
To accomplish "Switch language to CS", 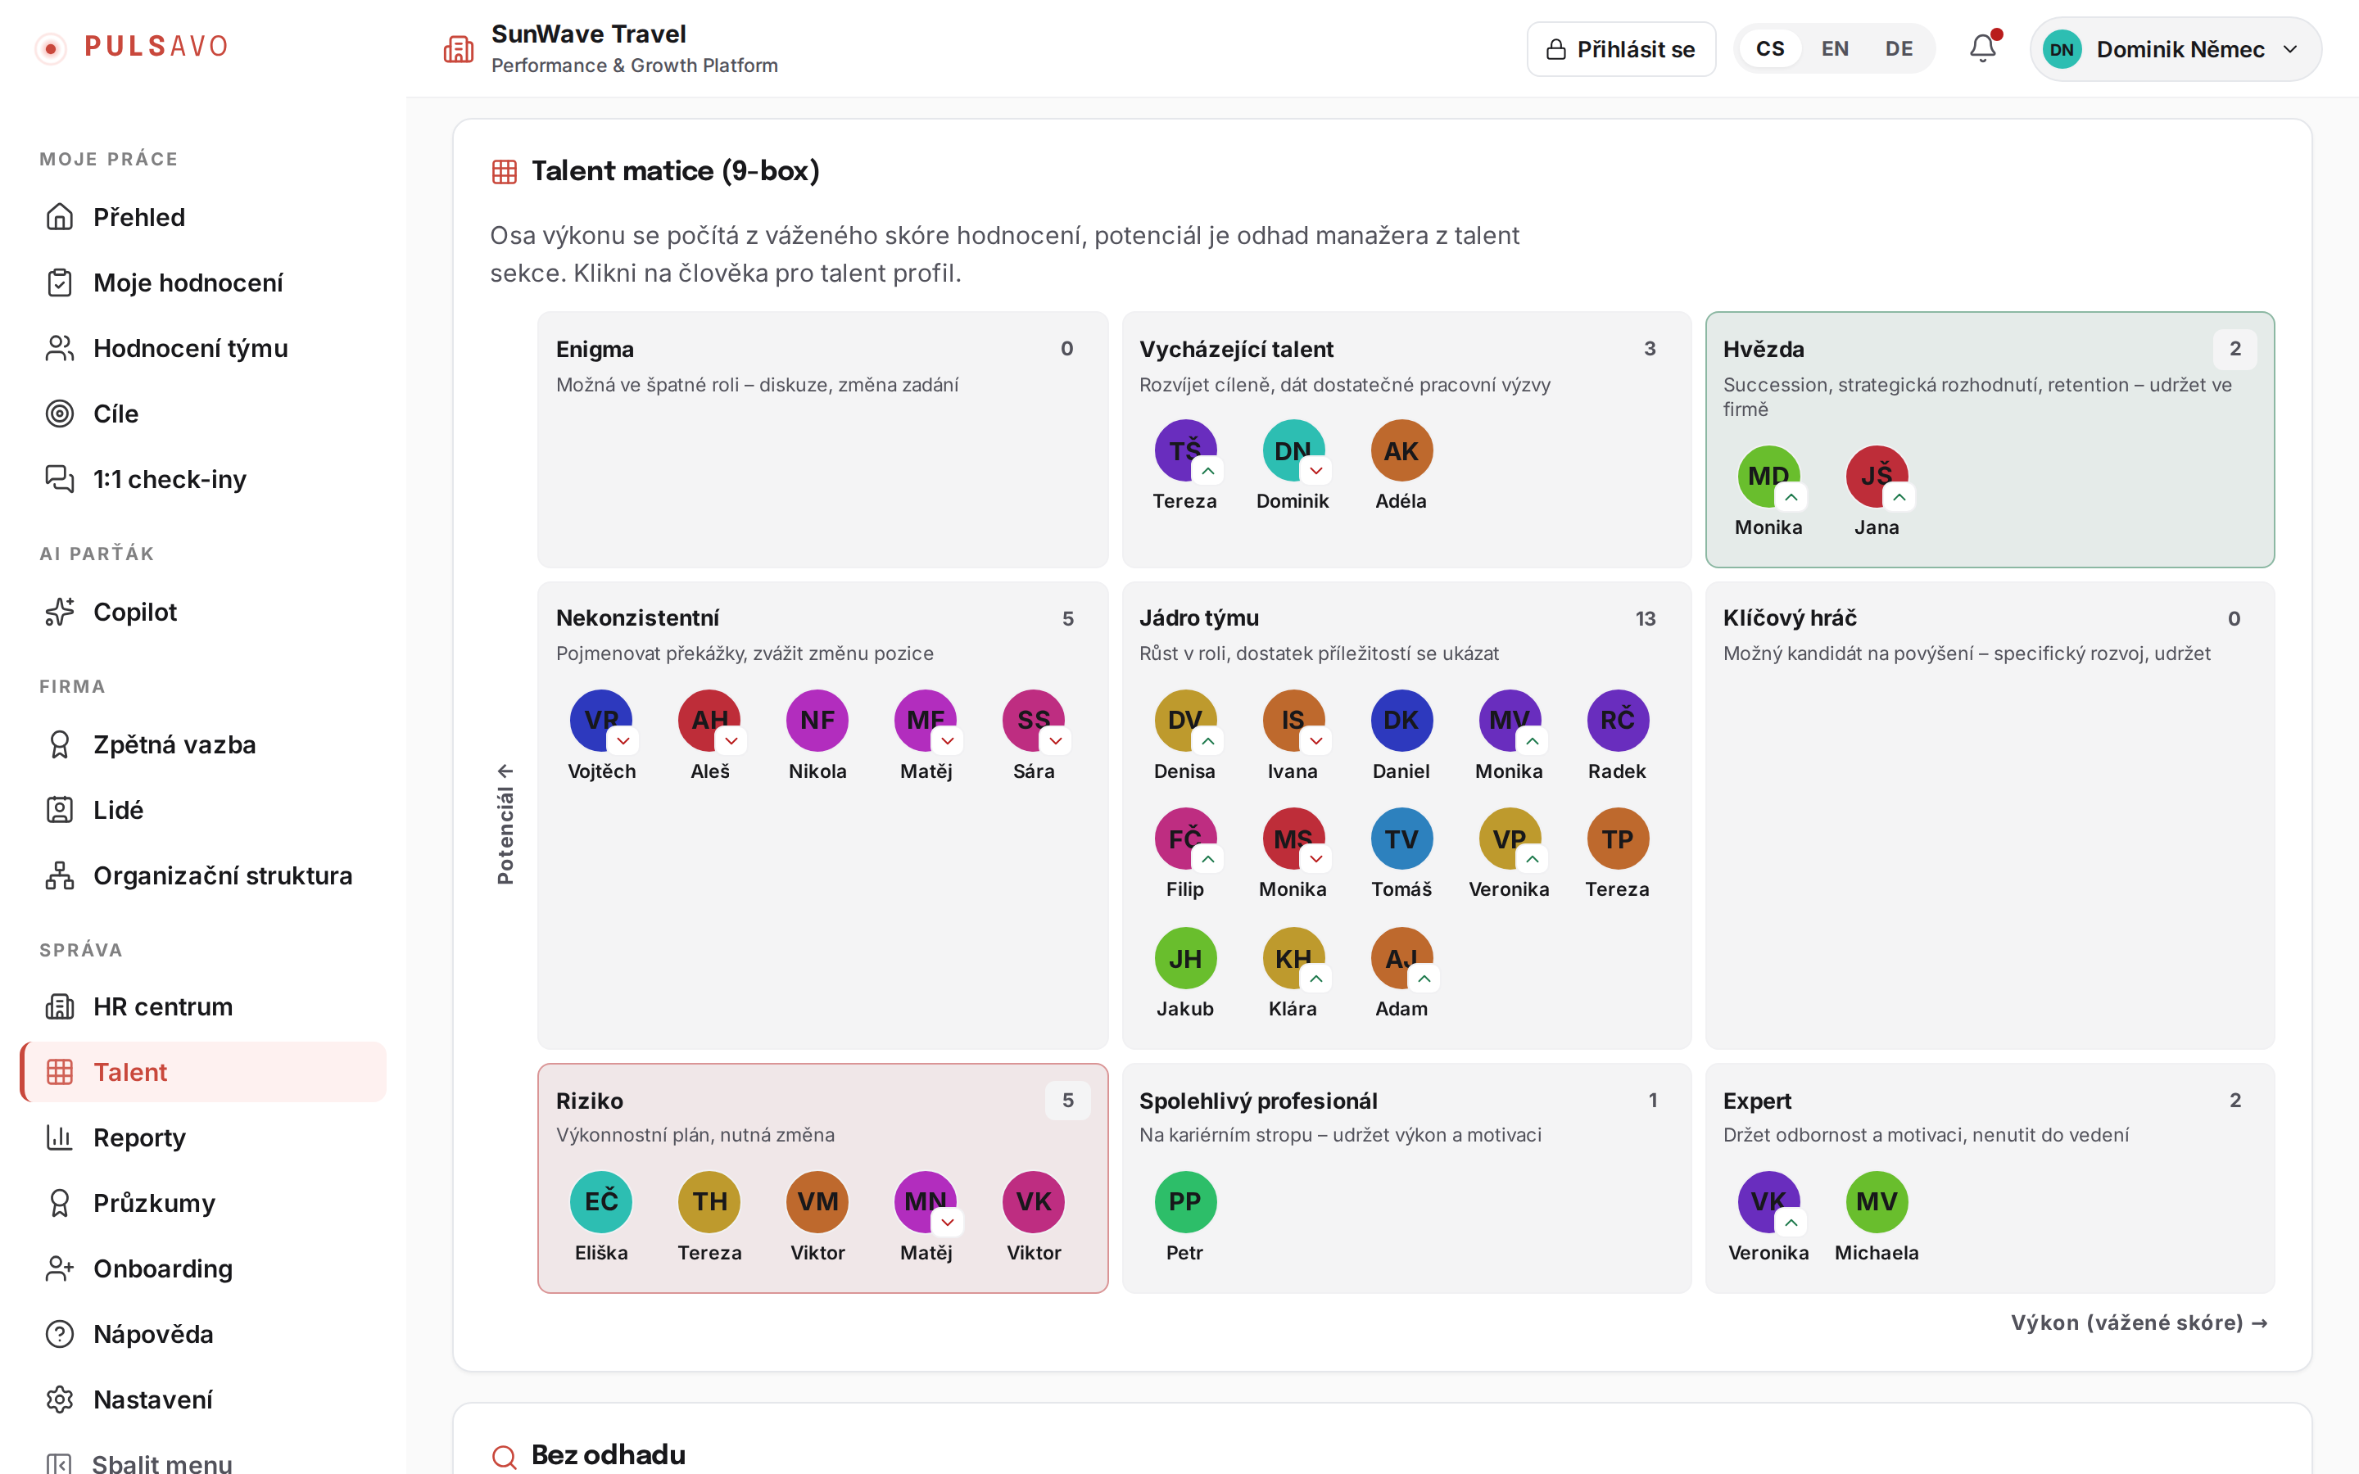I will [1769, 49].
